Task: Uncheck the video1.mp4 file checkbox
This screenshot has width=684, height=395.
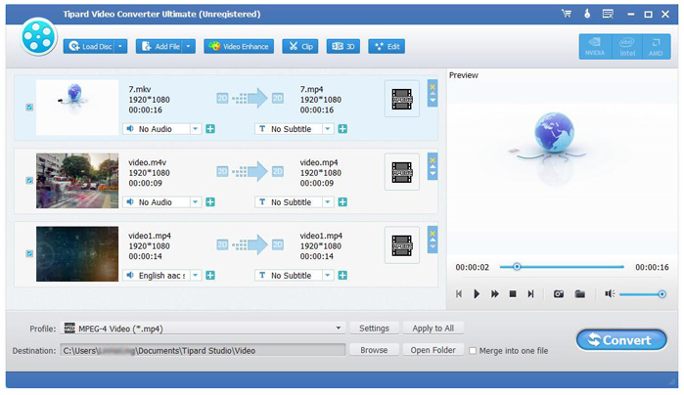Action: [x=29, y=254]
